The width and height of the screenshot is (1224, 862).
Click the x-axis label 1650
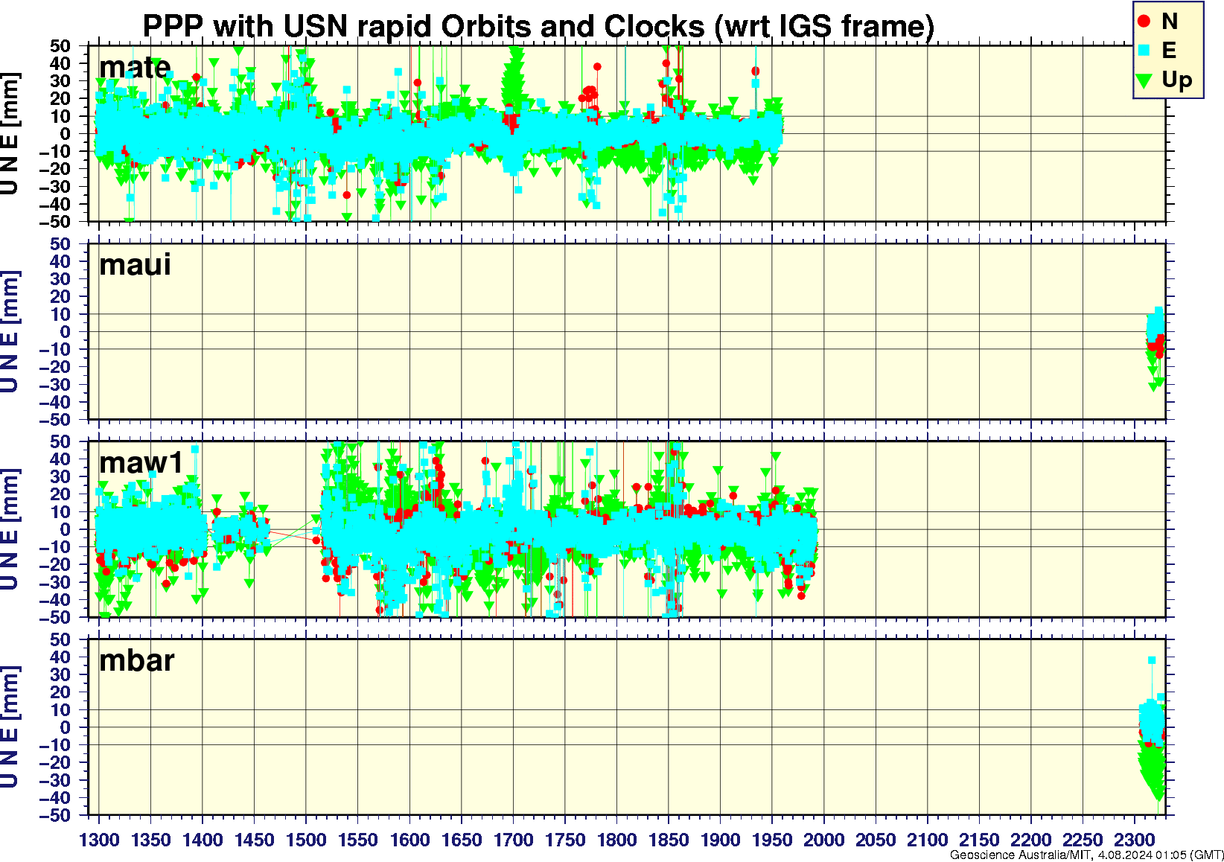click(x=462, y=840)
